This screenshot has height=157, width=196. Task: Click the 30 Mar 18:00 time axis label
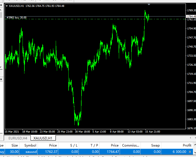[x=83, y=132]
